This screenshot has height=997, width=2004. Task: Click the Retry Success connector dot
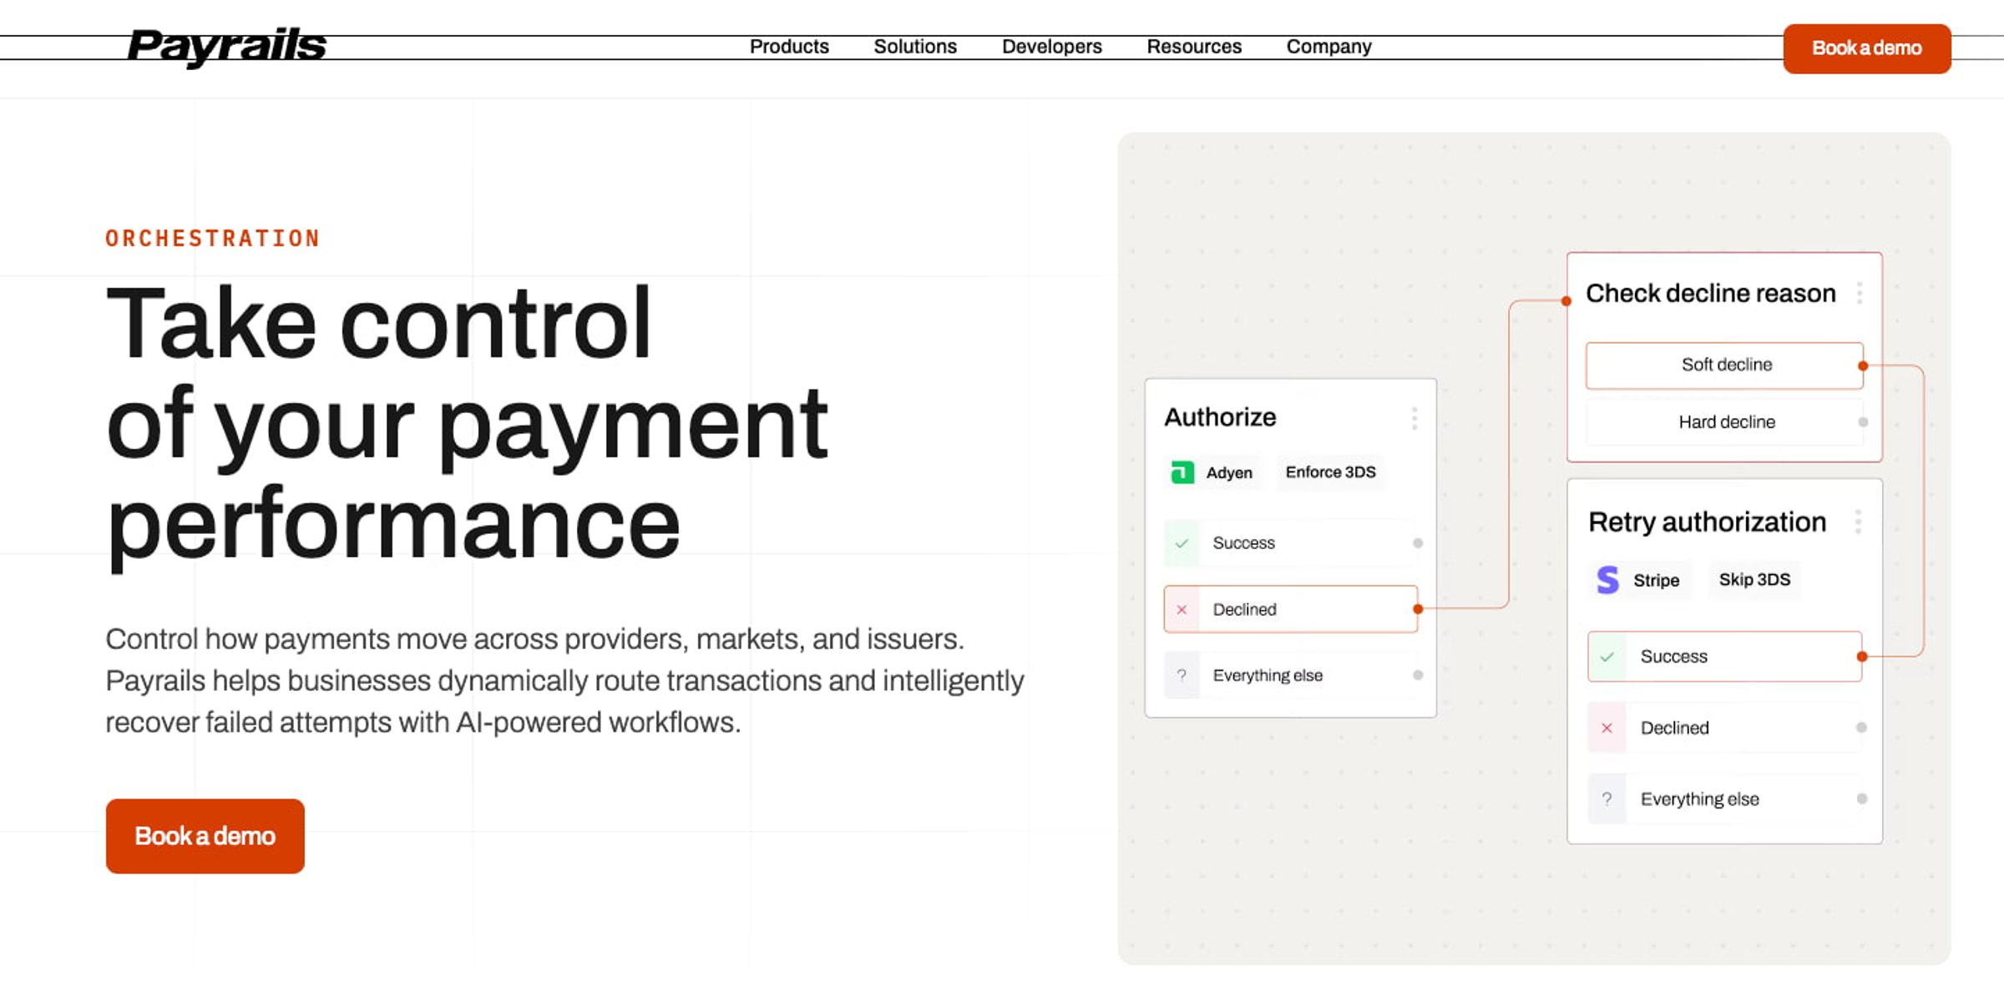(x=1862, y=657)
